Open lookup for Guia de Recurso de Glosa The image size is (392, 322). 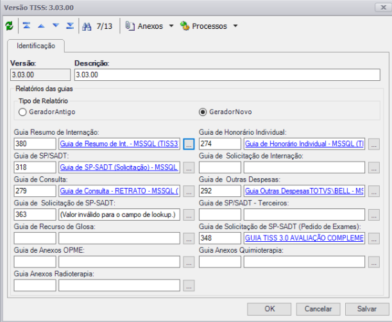tap(189, 238)
